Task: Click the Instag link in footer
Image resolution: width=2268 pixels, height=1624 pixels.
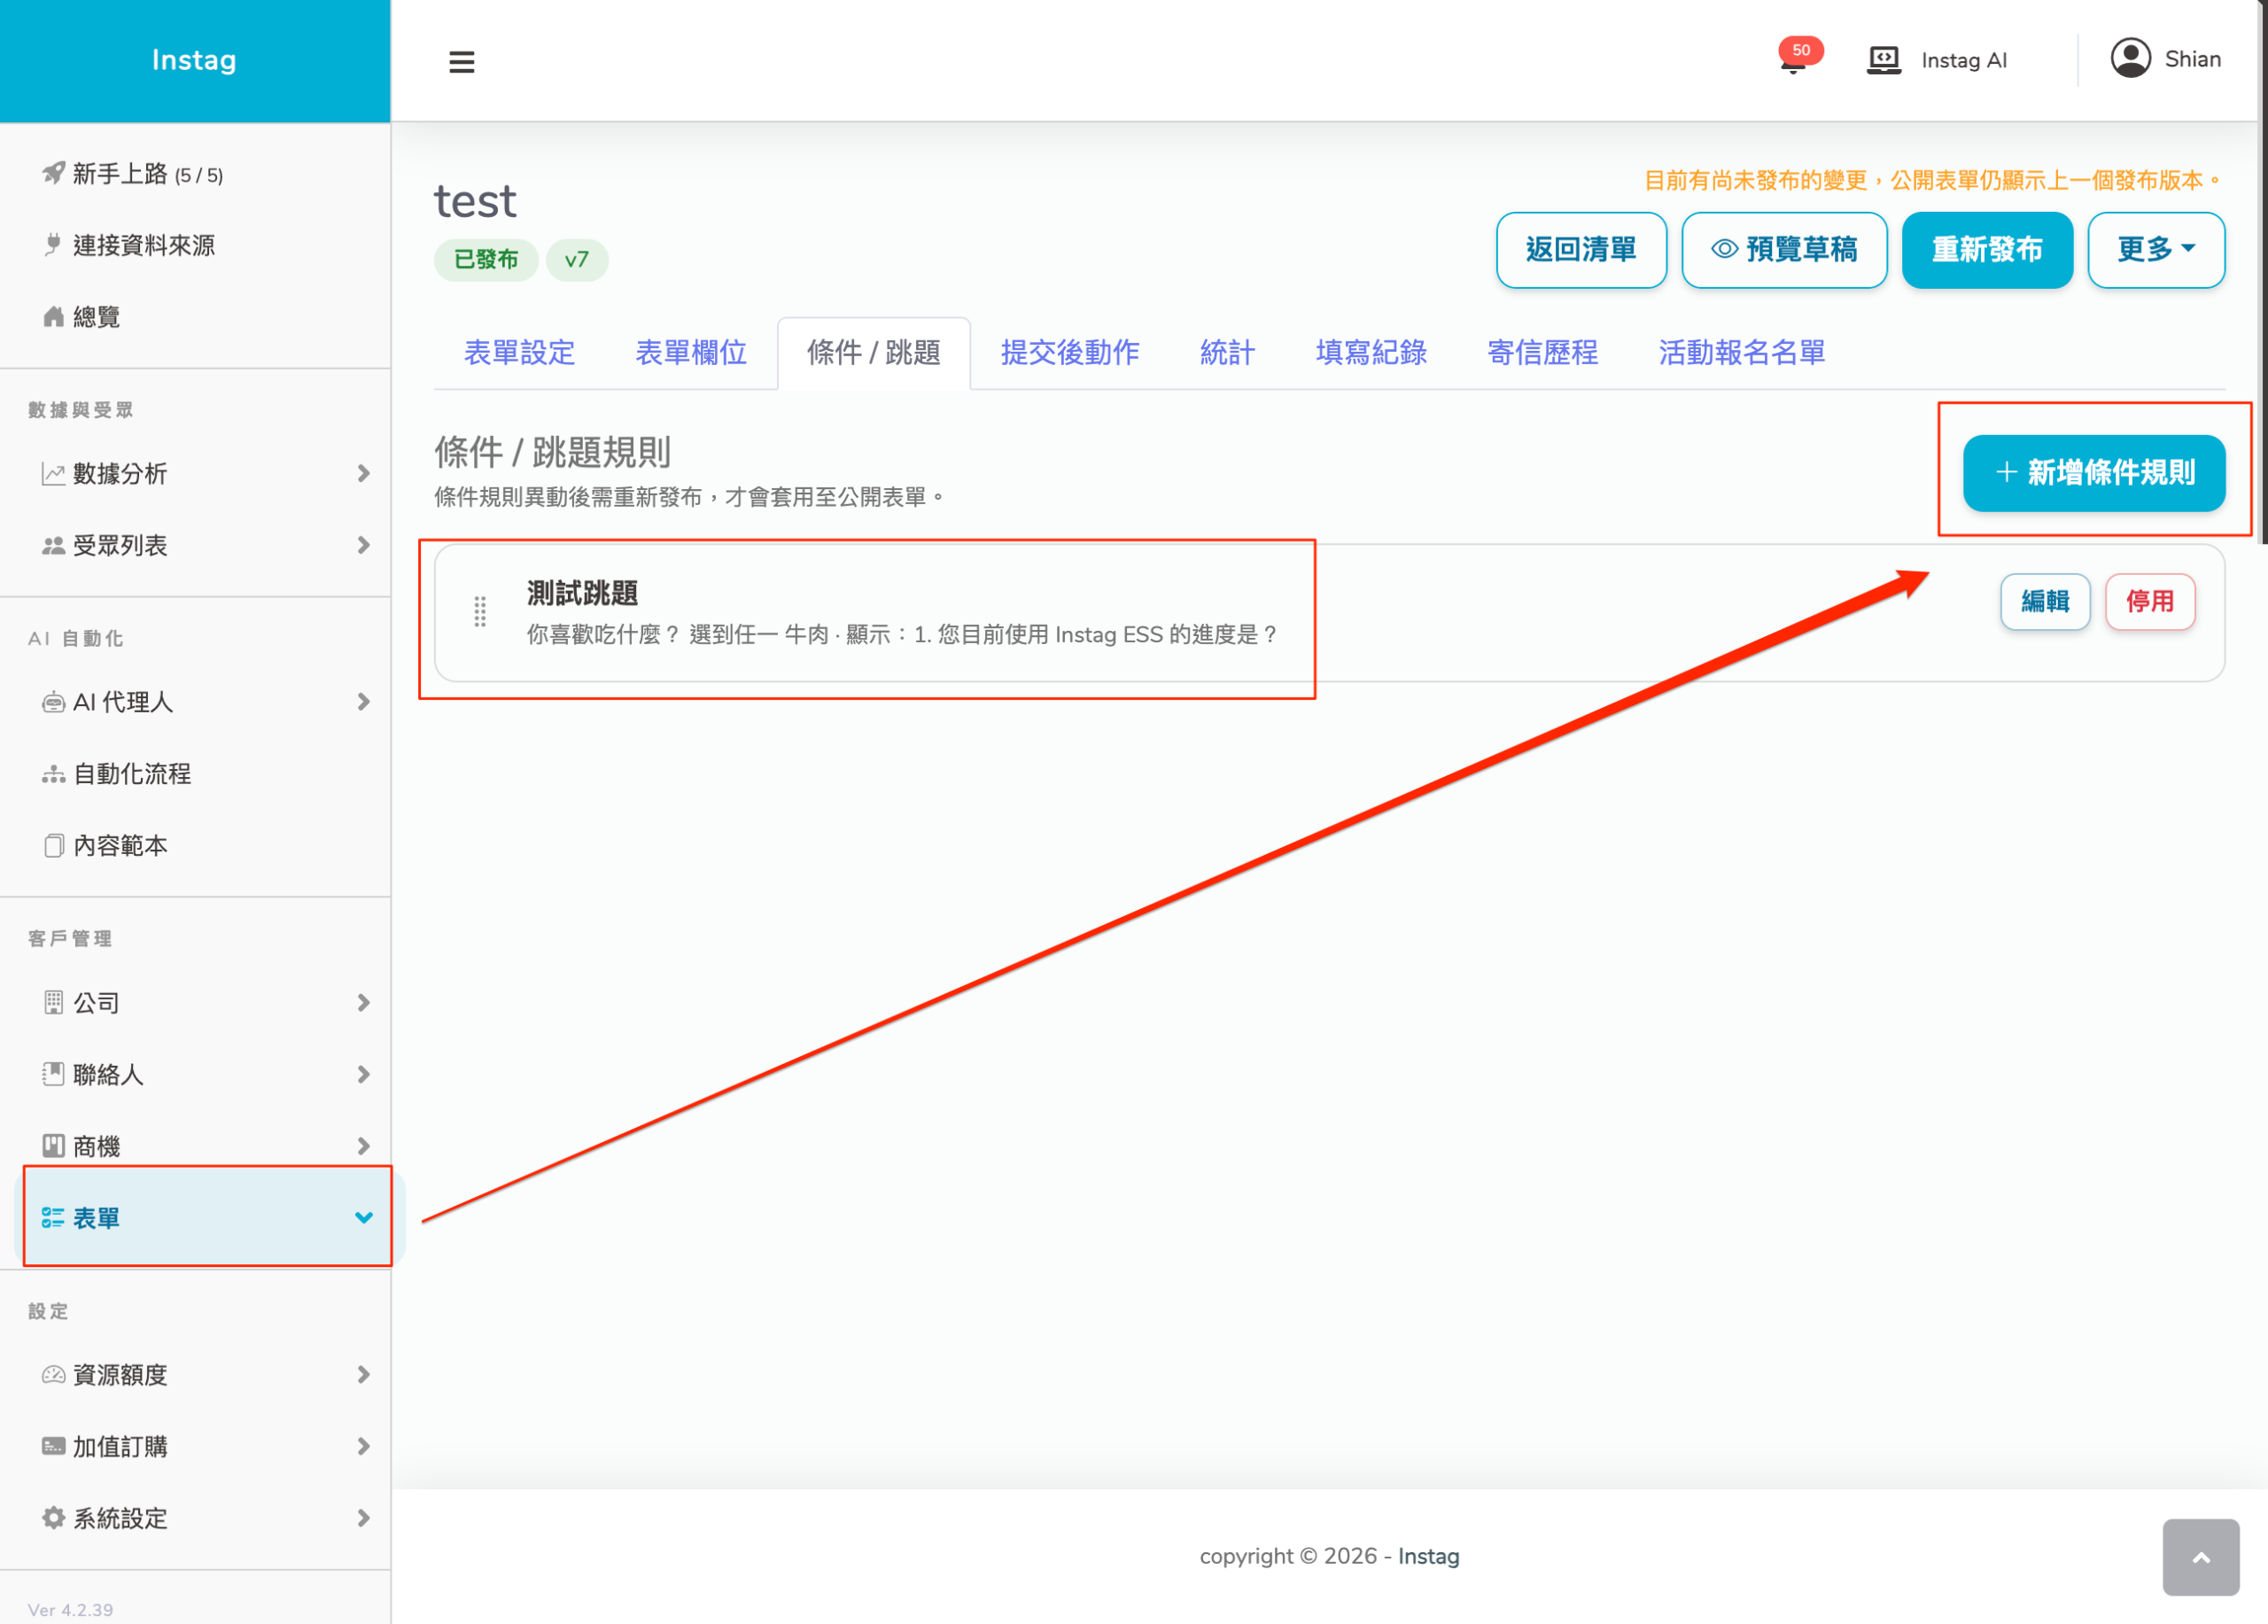Action: coord(1428,1557)
